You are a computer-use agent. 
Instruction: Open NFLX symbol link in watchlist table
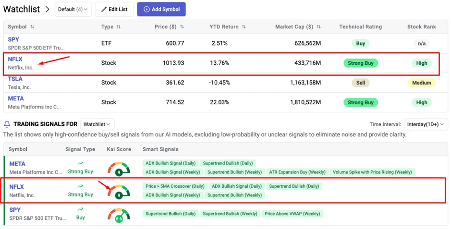15,59
